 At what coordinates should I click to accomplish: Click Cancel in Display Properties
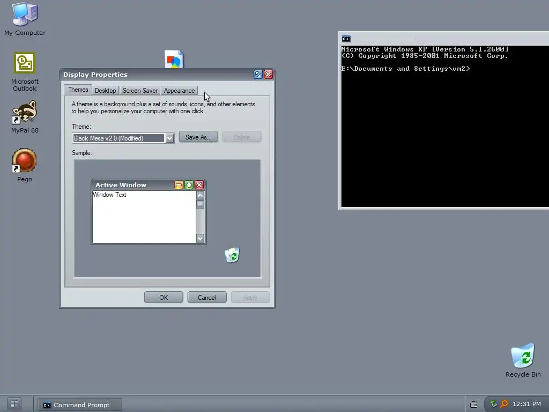pyautogui.click(x=207, y=297)
